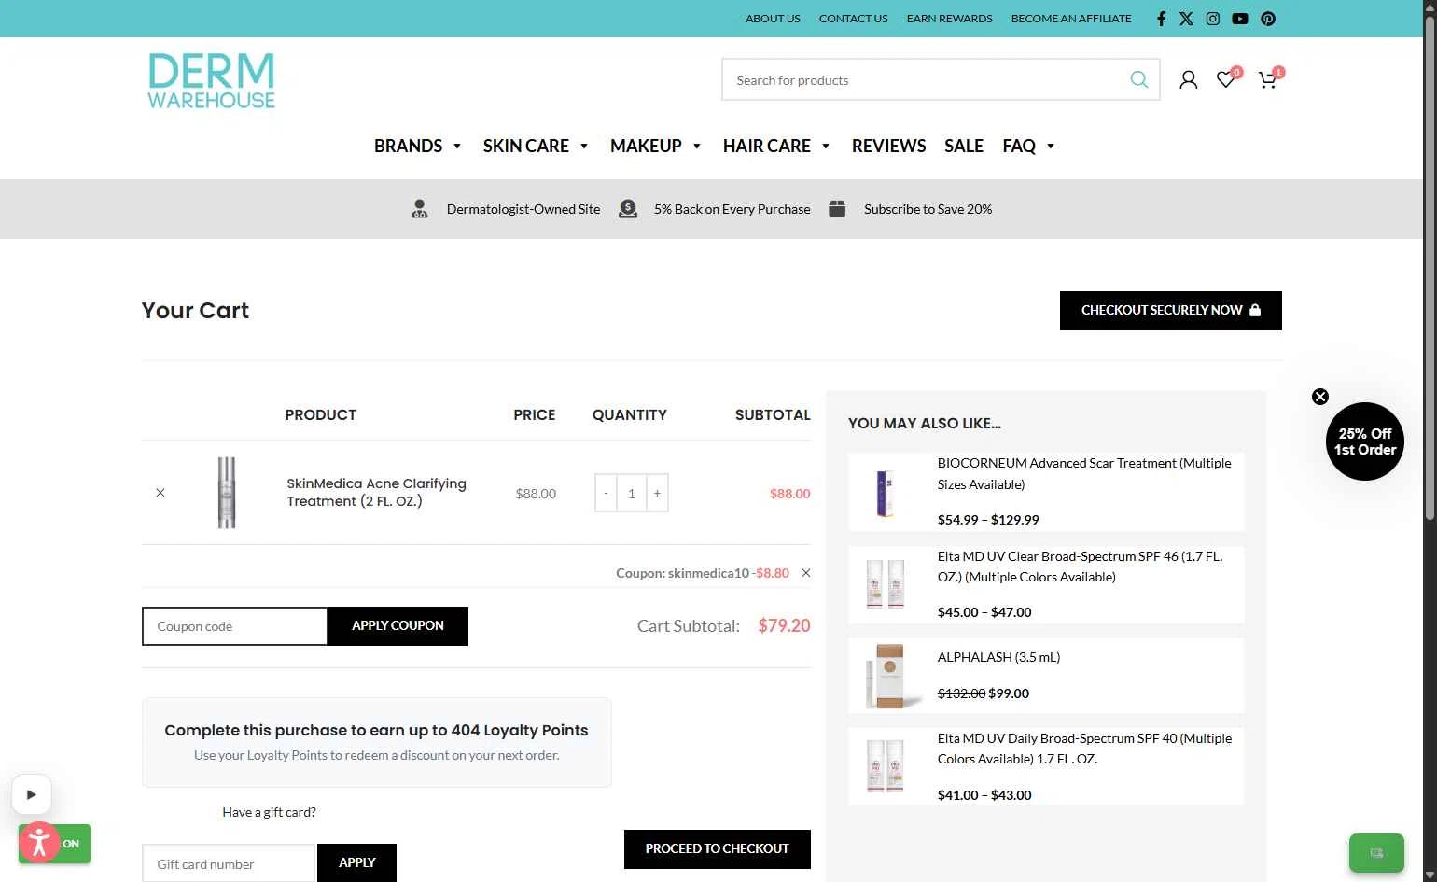
Task: Open Elta MD UV Daily SPF 40 product
Action: 1084,749
